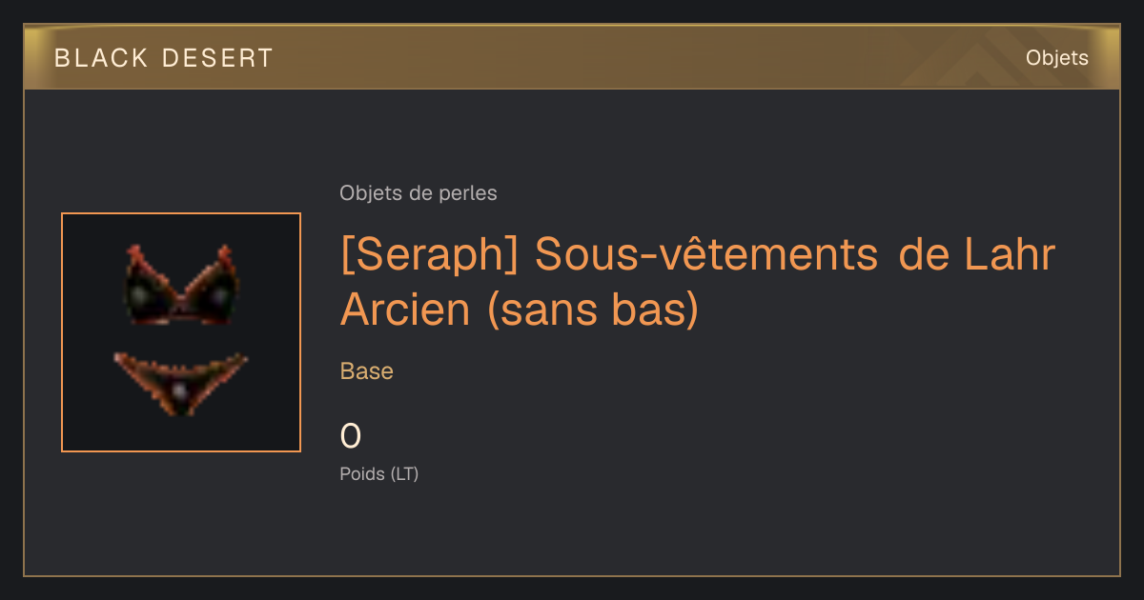
Task: Open the Objets section in the header
Action: [1056, 58]
